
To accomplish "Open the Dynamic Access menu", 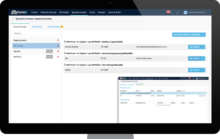I will point(79,12).
